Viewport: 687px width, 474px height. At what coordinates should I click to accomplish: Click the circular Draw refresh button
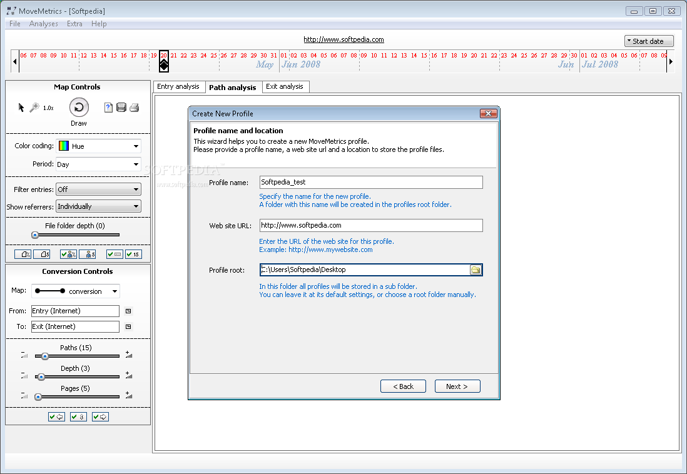coord(79,108)
